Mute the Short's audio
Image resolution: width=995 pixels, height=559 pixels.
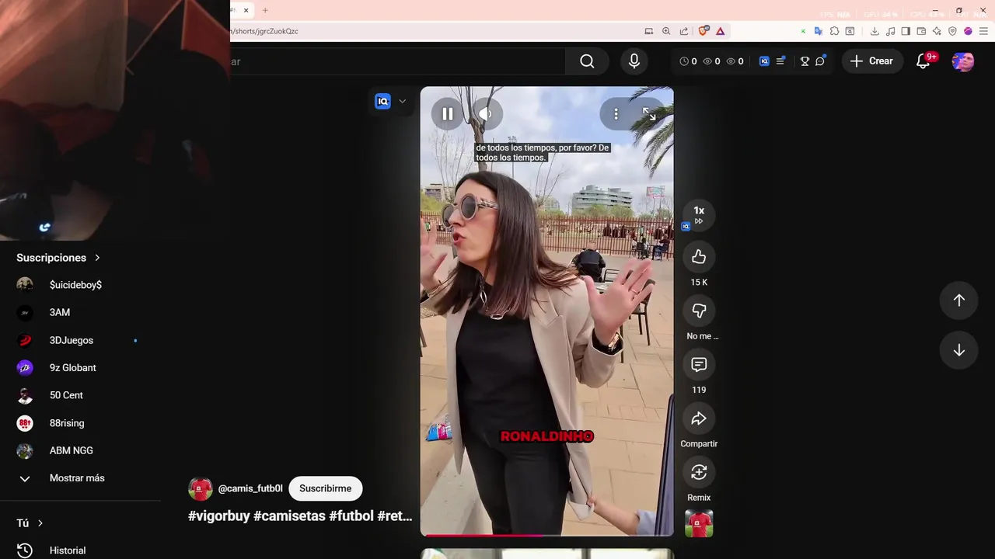click(485, 114)
